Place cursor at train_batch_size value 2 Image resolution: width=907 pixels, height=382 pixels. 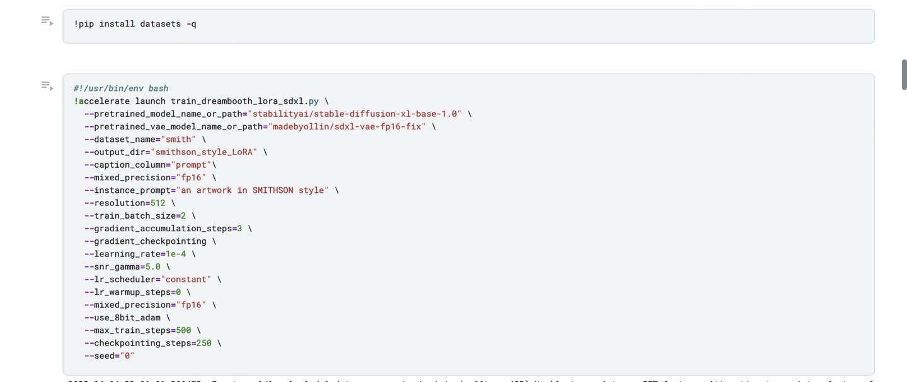pos(183,216)
